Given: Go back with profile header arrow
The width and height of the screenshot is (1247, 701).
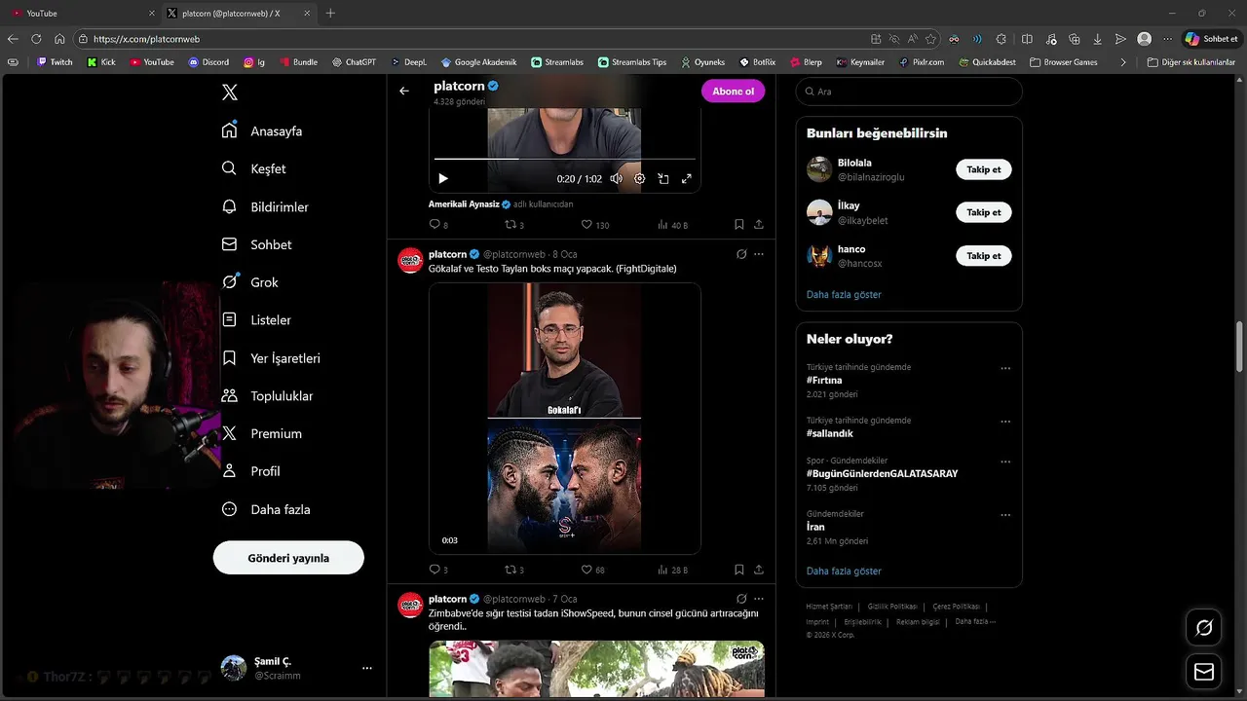Looking at the screenshot, I should pos(404,91).
